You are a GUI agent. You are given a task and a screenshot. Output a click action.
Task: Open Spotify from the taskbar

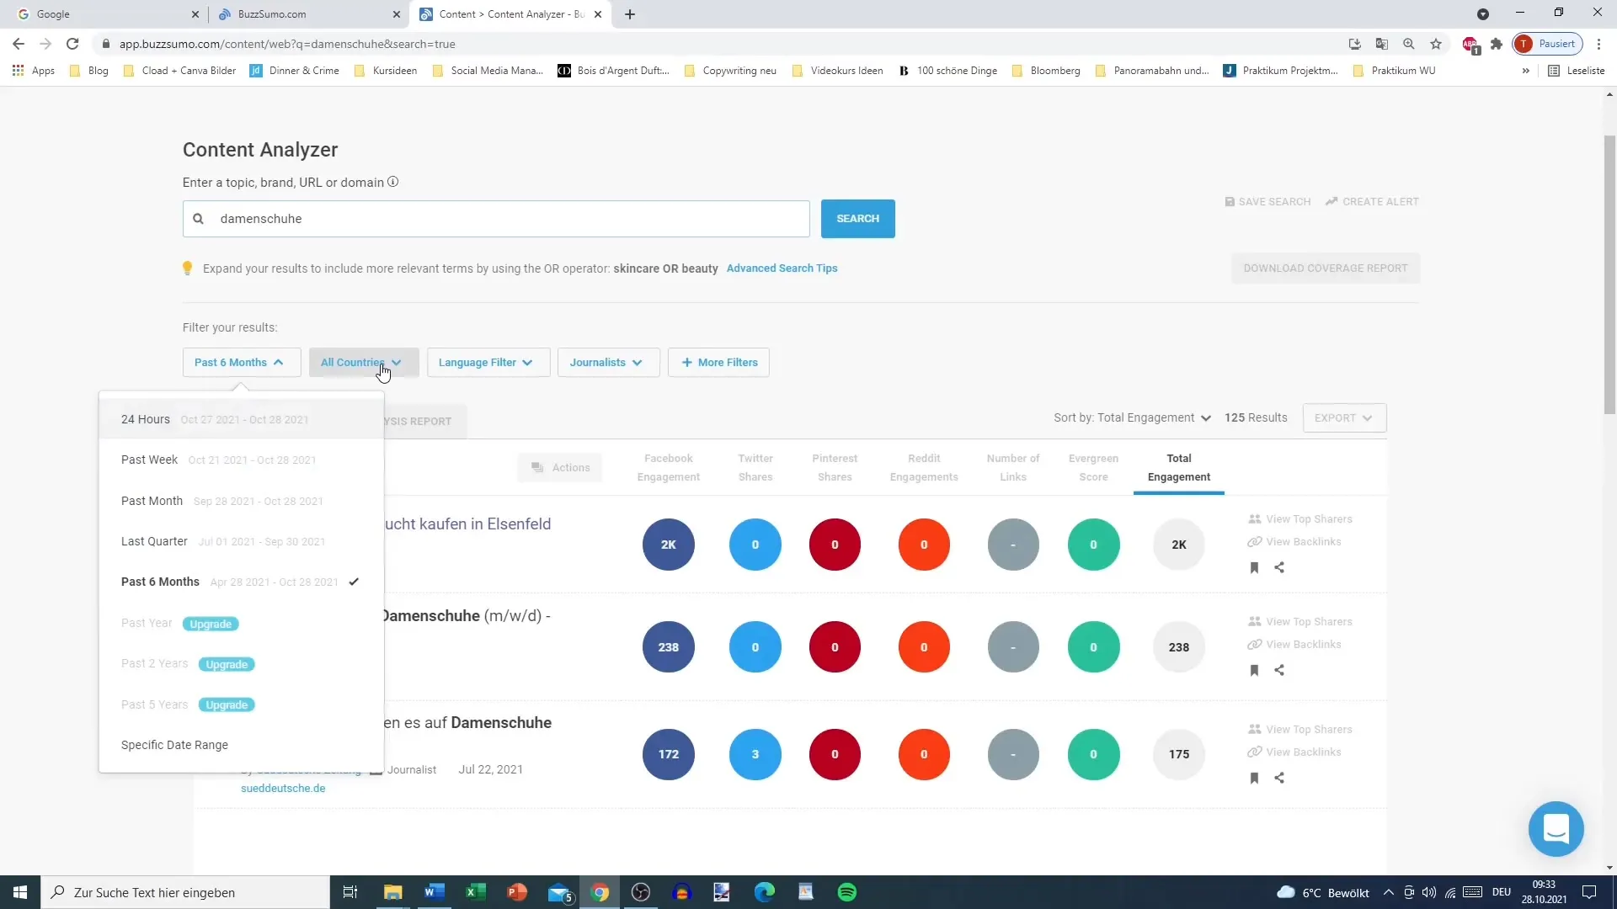(847, 892)
